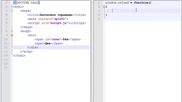Image resolution: width=182 pixels, height=102 pixels.
Task: Place cursor on highlighted script line 3
Action: tap(143, 11)
